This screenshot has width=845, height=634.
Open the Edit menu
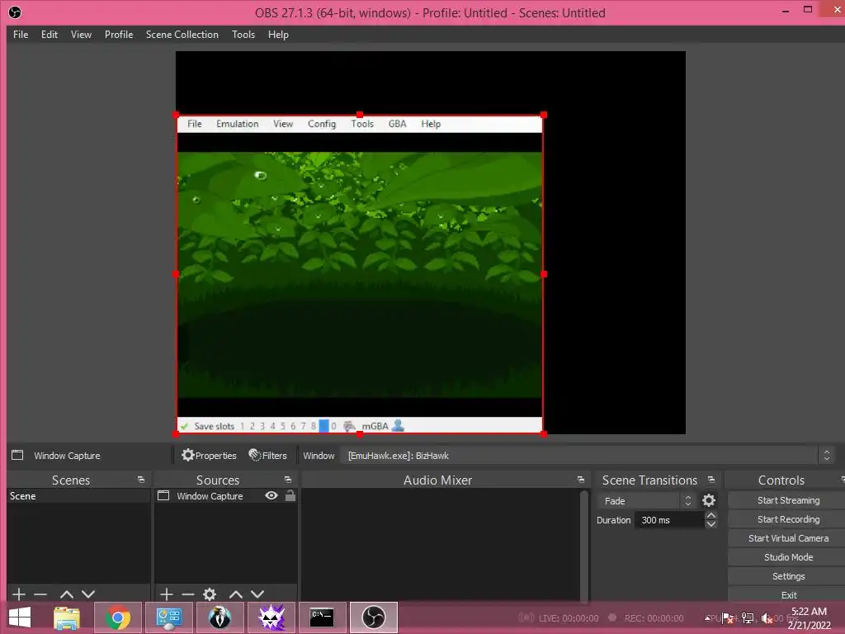(49, 35)
